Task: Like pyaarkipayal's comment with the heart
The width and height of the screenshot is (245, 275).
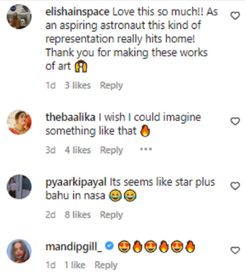Action: [235, 186]
